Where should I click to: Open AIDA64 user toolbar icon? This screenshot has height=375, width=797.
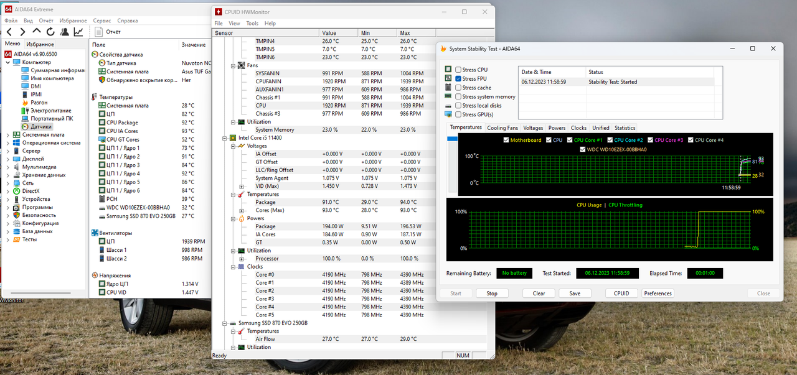tap(64, 32)
